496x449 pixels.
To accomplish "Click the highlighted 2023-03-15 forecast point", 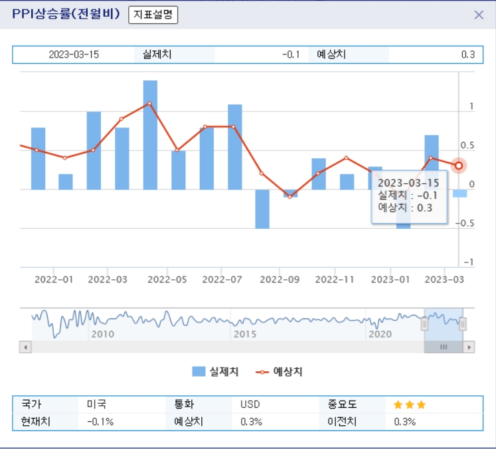I will click(x=459, y=166).
